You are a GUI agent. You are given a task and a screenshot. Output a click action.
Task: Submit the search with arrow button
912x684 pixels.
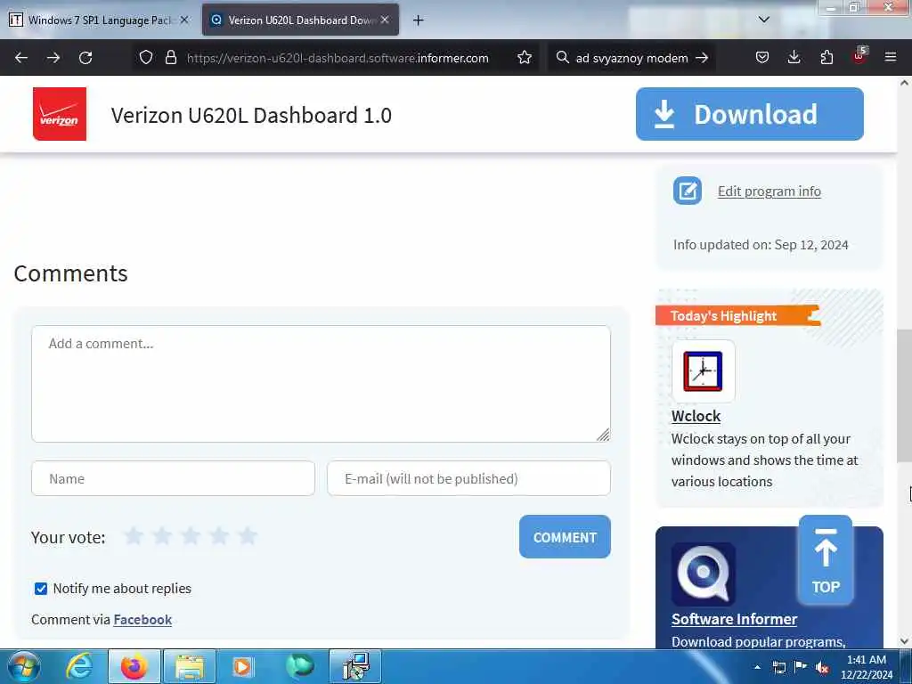[x=702, y=58]
